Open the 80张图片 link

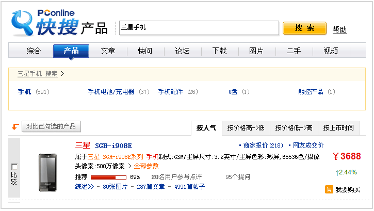click(x=115, y=186)
